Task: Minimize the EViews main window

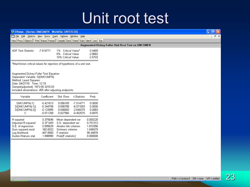Action: 209,32
